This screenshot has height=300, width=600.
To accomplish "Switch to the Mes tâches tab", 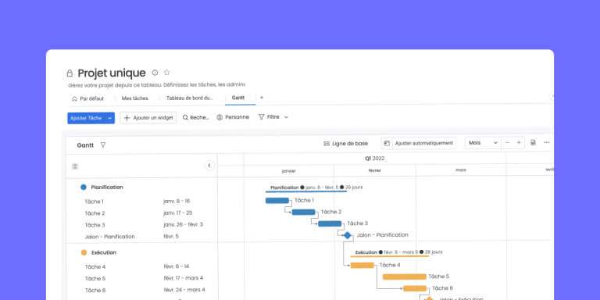I will point(134,98).
